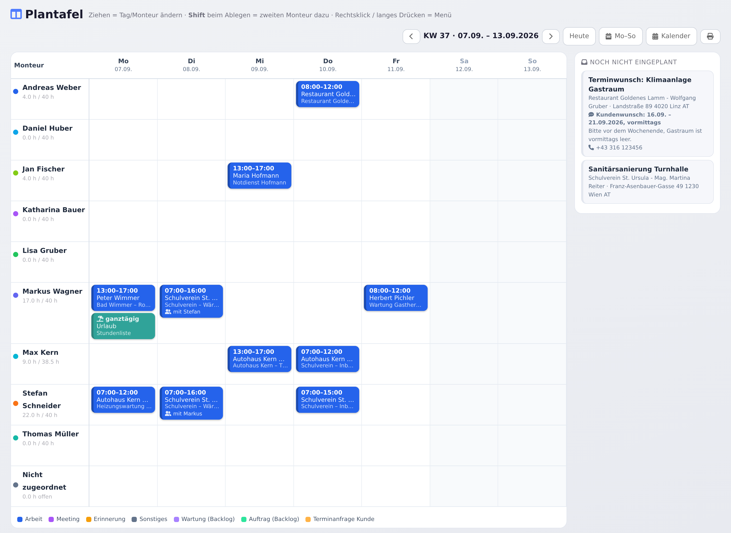Select the Katharina Bauer row name
Viewport: 731px width, 533px height.
(x=54, y=210)
